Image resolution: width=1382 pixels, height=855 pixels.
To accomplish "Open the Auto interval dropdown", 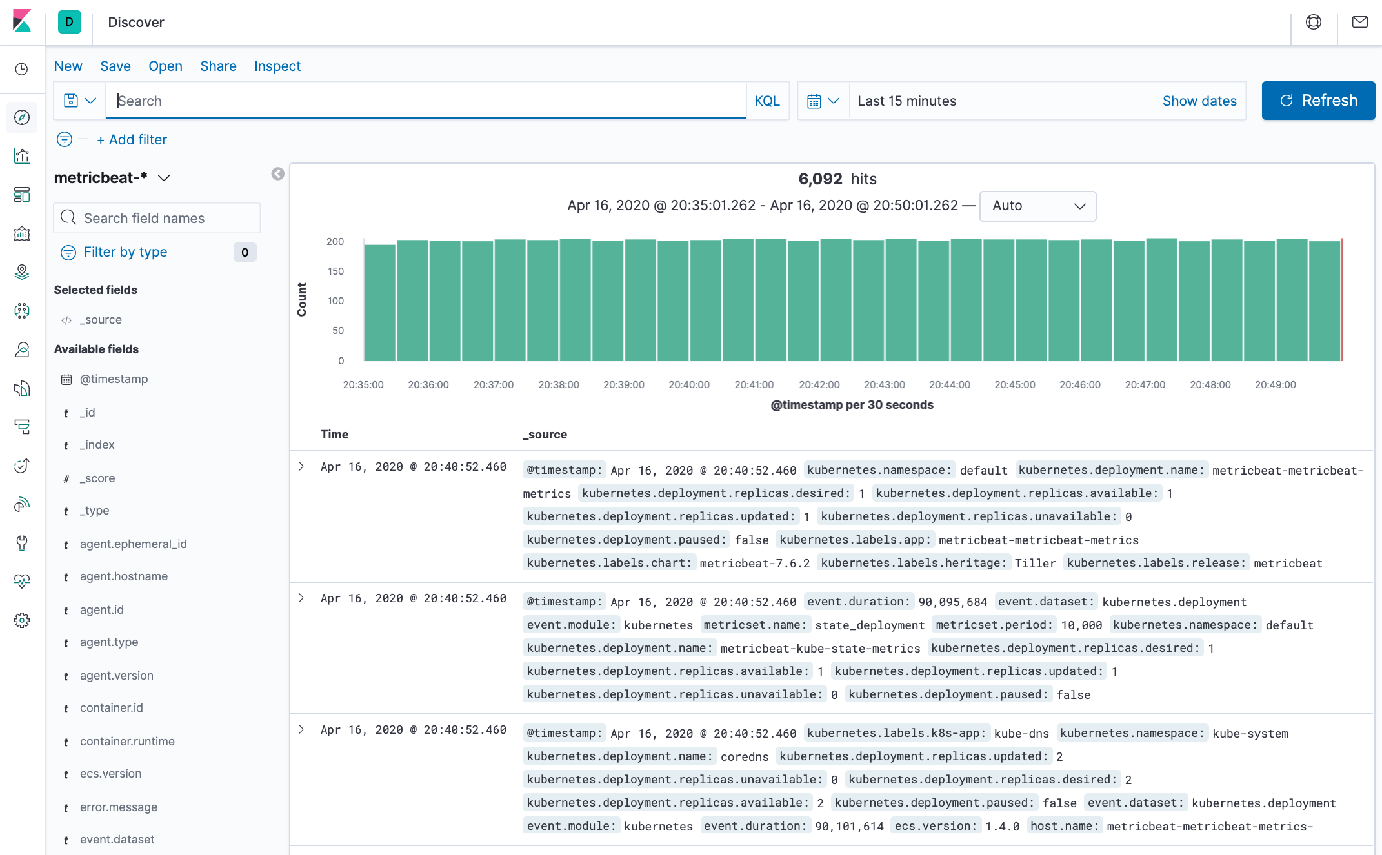I will click(x=1037, y=206).
